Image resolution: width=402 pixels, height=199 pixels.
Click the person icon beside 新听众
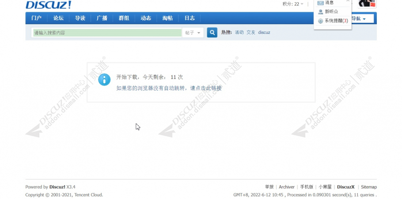coord(320,11)
